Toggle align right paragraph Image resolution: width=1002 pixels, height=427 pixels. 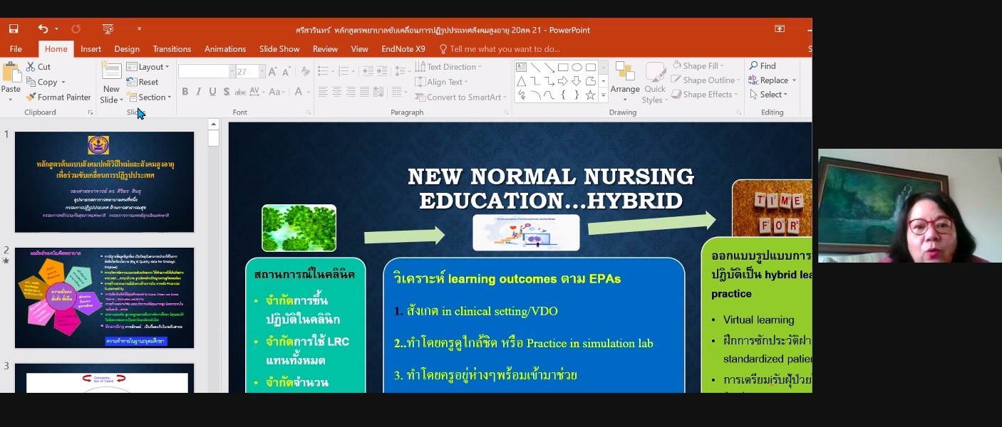351,92
